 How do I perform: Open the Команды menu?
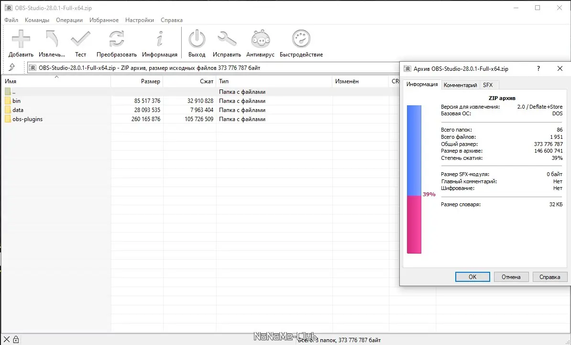coord(37,20)
